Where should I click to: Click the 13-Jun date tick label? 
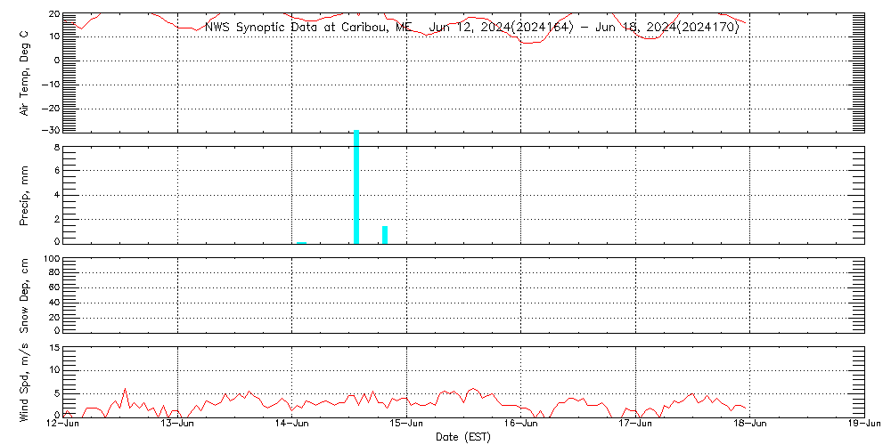pyautogui.click(x=178, y=424)
